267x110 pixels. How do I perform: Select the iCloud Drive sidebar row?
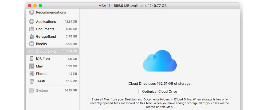53,52
